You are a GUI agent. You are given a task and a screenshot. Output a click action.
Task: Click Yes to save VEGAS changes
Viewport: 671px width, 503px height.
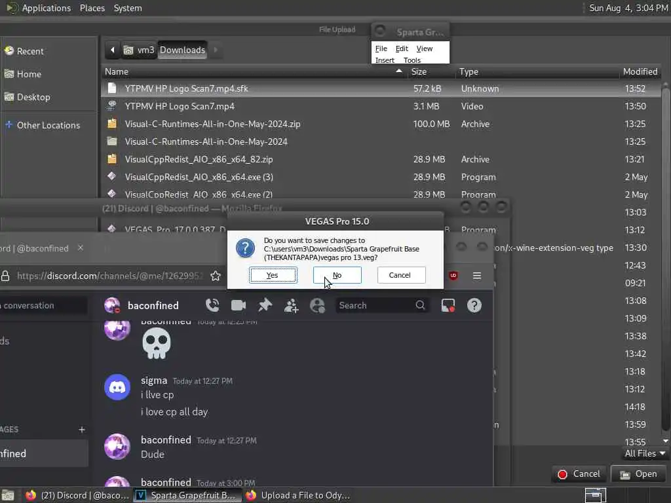click(273, 275)
